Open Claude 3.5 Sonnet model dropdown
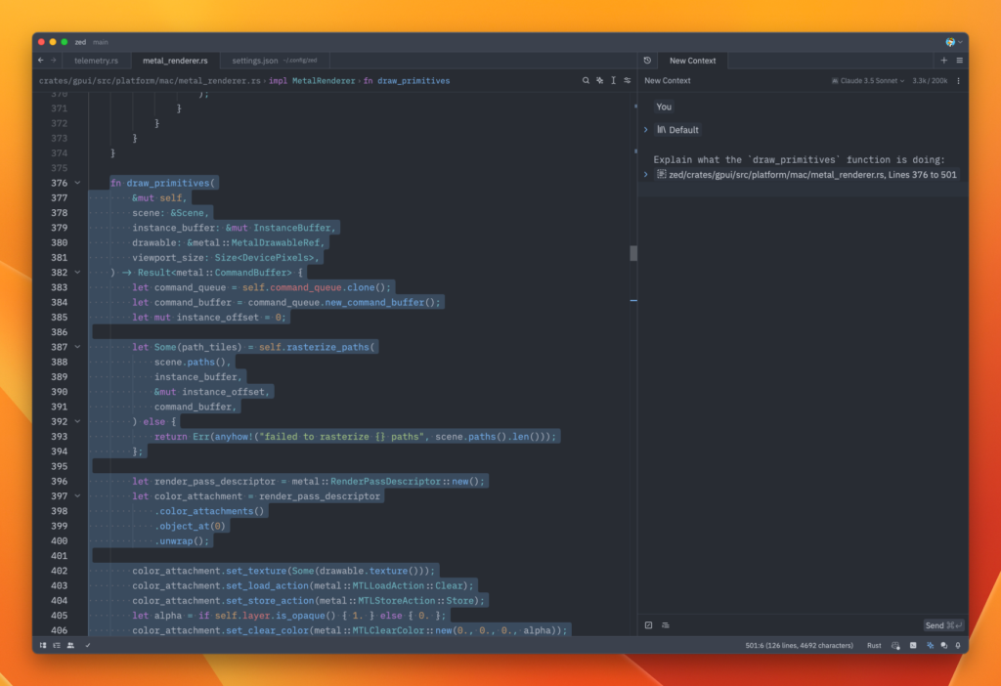 (868, 80)
